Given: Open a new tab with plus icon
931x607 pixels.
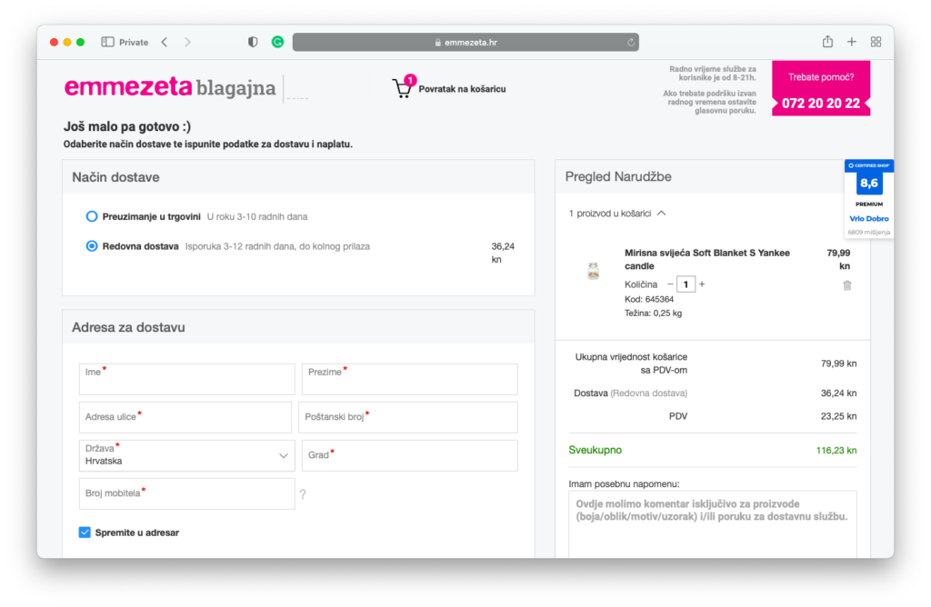Looking at the screenshot, I should click(x=852, y=42).
